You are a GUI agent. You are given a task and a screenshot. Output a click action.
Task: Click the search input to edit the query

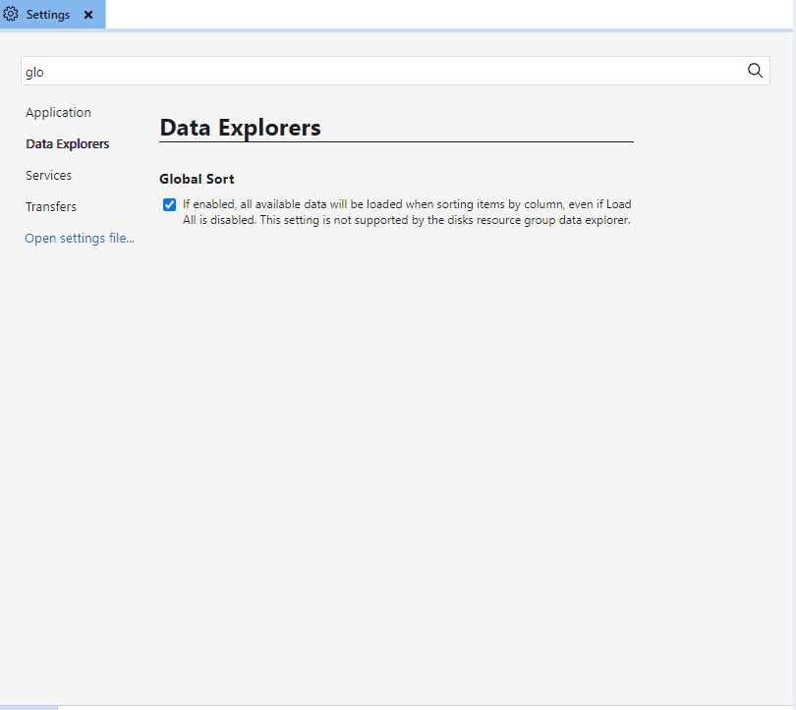tap(393, 71)
